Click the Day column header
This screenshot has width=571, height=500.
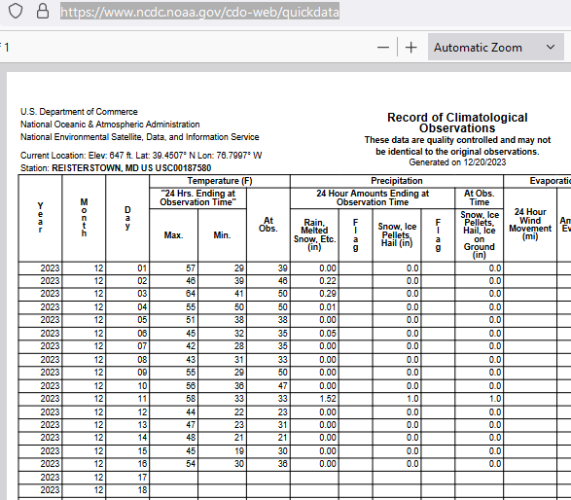point(127,218)
